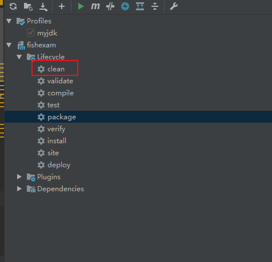
Task: Collapse the fishexam project node
Action: coord(9,45)
